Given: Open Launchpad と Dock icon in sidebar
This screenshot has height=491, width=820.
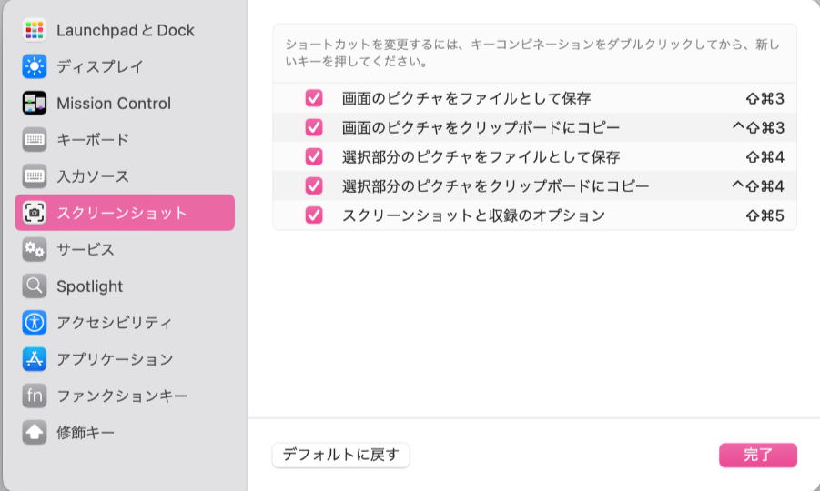Looking at the screenshot, I should pyautogui.click(x=35, y=30).
